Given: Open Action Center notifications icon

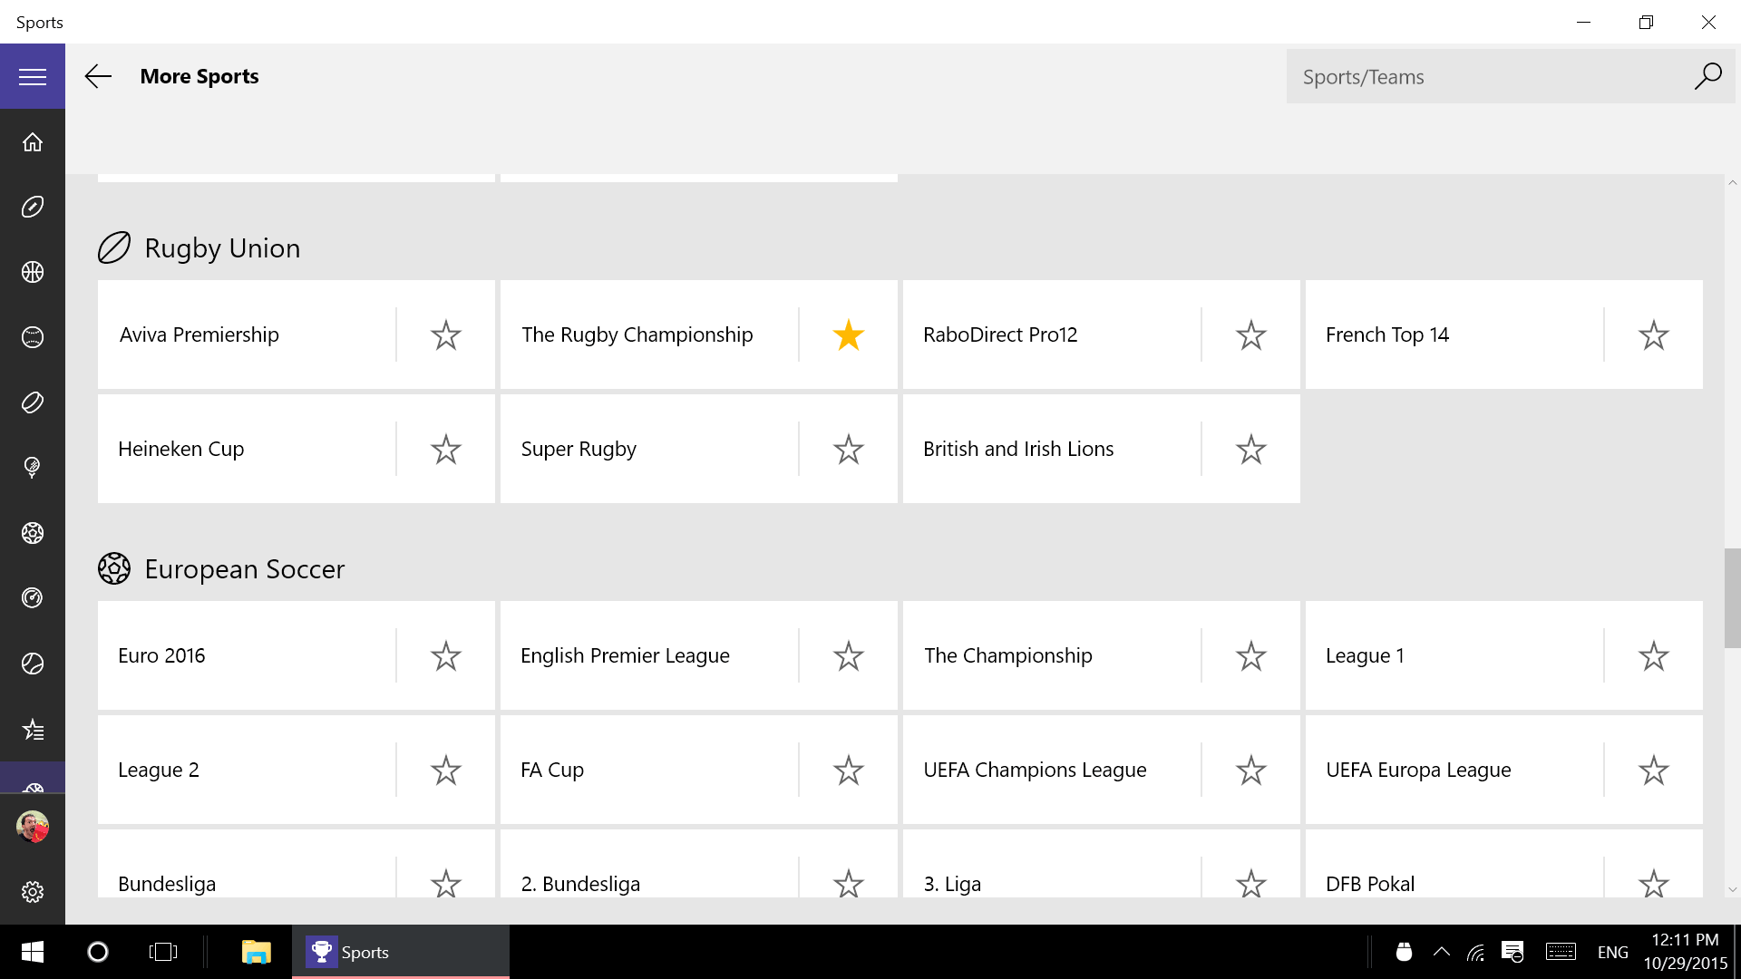Looking at the screenshot, I should click(1512, 952).
